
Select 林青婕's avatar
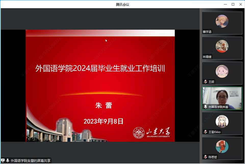pyautogui.click(x=222, y=46)
